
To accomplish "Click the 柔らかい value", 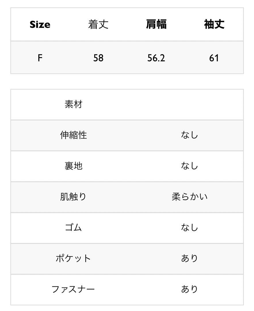I will (190, 197).
